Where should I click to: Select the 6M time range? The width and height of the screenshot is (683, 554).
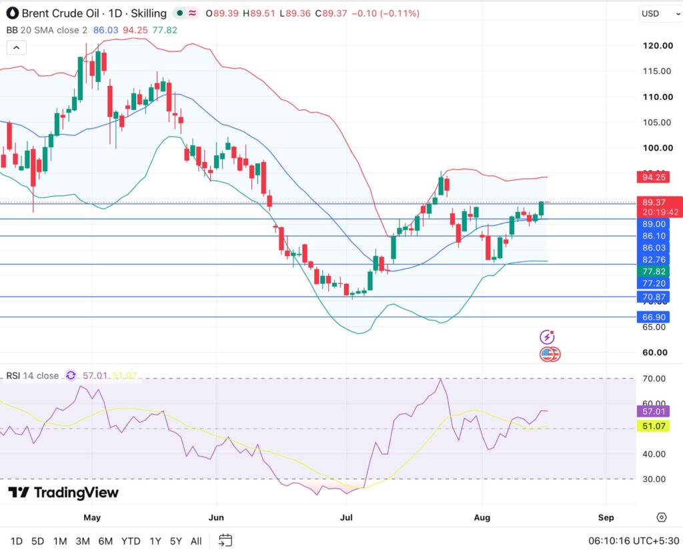point(105,541)
